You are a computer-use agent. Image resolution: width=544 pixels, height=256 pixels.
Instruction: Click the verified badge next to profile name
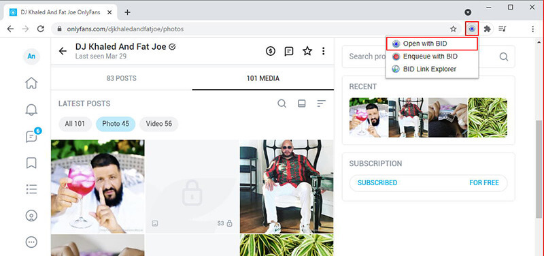(x=172, y=47)
